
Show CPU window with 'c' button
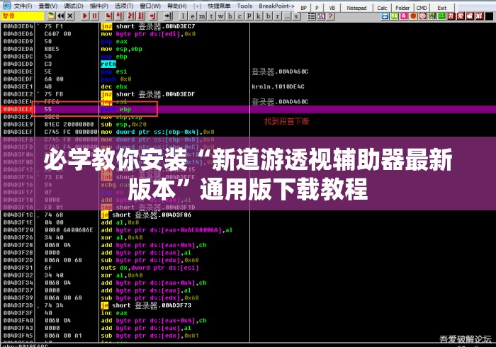(x=239, y=16)
